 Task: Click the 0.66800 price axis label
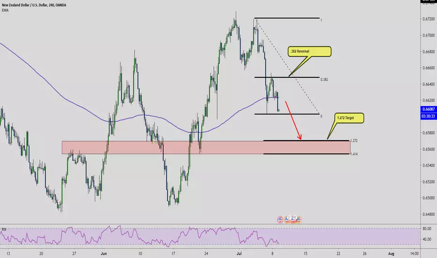pos(429,52)
